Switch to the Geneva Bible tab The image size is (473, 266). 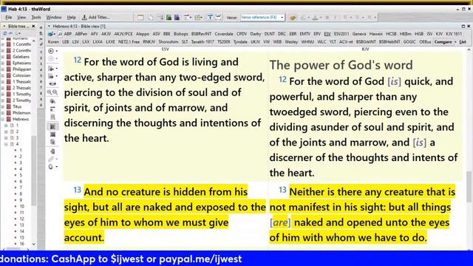[x=359, y=34]
